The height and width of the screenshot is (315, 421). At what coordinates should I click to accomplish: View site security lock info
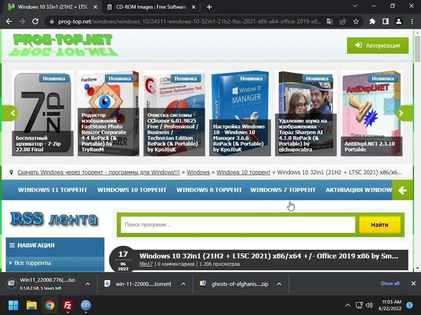coord(52,21)
